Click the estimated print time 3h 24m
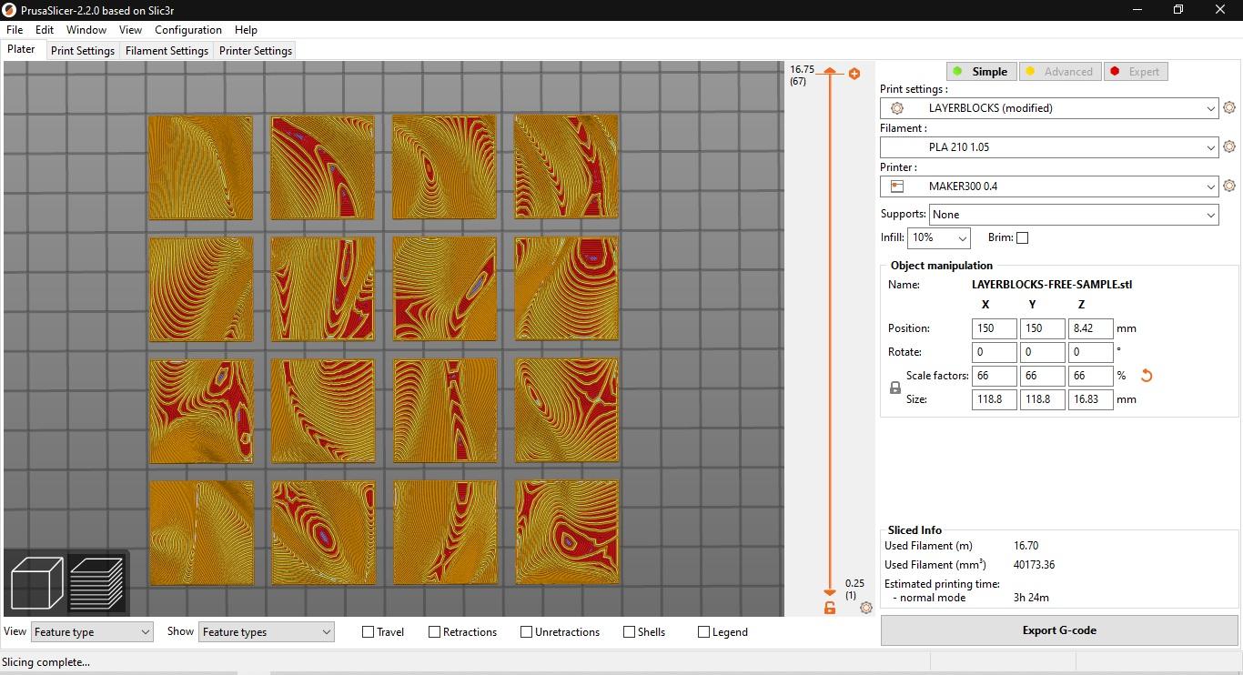The image size is (1243, 675). coord(1031,598)
